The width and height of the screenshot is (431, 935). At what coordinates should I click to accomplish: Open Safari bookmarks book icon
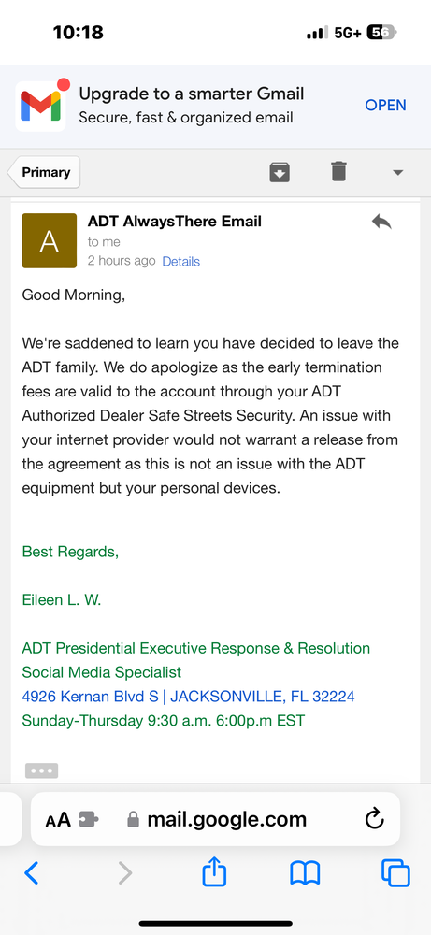[x=305, y=873]
